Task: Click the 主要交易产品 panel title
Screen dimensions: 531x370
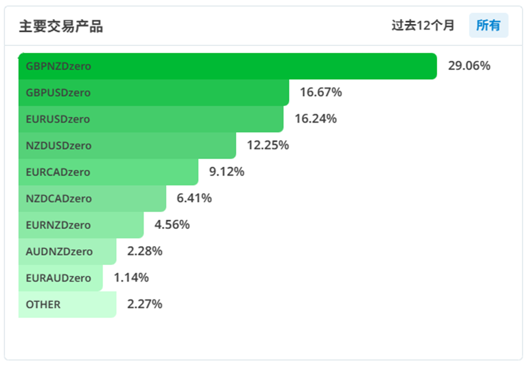Action: (61, 26)
